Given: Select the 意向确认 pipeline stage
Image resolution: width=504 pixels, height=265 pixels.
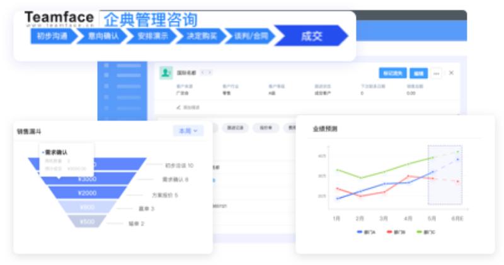Looking at the screenshot, I should 103,36.
